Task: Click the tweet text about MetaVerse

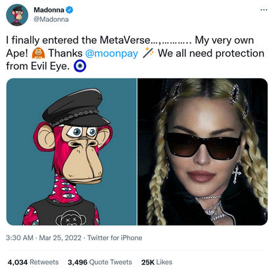Action: [135, 53]
